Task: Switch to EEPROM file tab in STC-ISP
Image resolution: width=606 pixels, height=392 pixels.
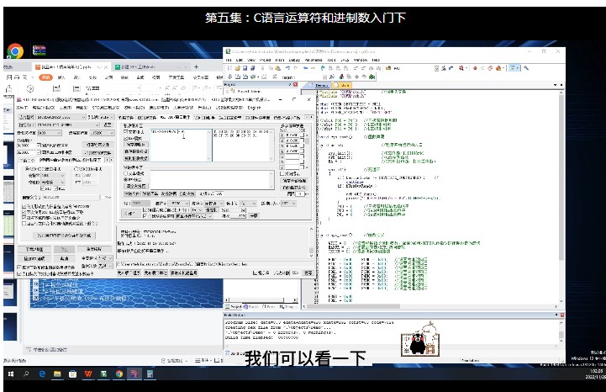Action: 146,117
